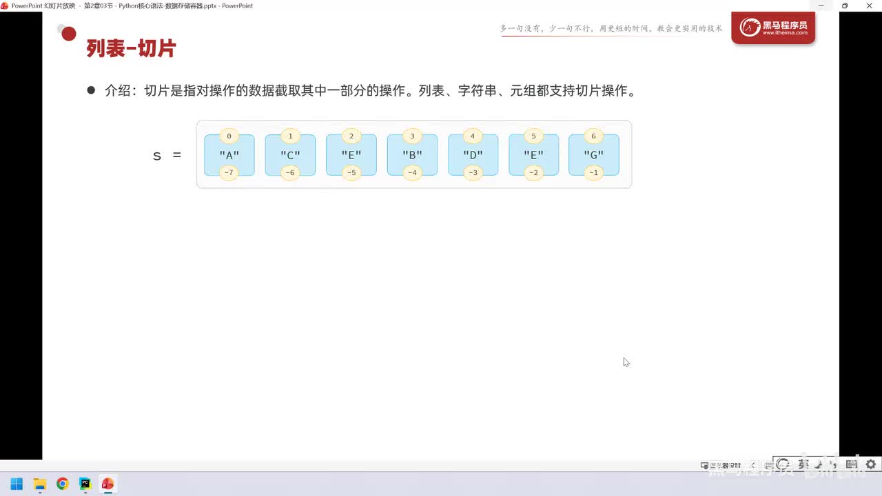
Task: Go to the previous slide arrow
Action: click(752, 466)
